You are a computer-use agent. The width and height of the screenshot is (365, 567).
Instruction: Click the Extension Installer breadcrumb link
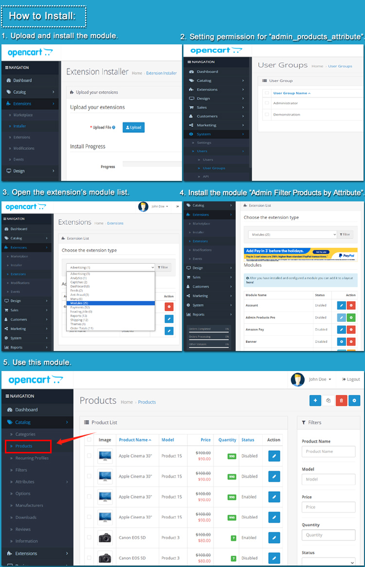click(x=162, y=73)
